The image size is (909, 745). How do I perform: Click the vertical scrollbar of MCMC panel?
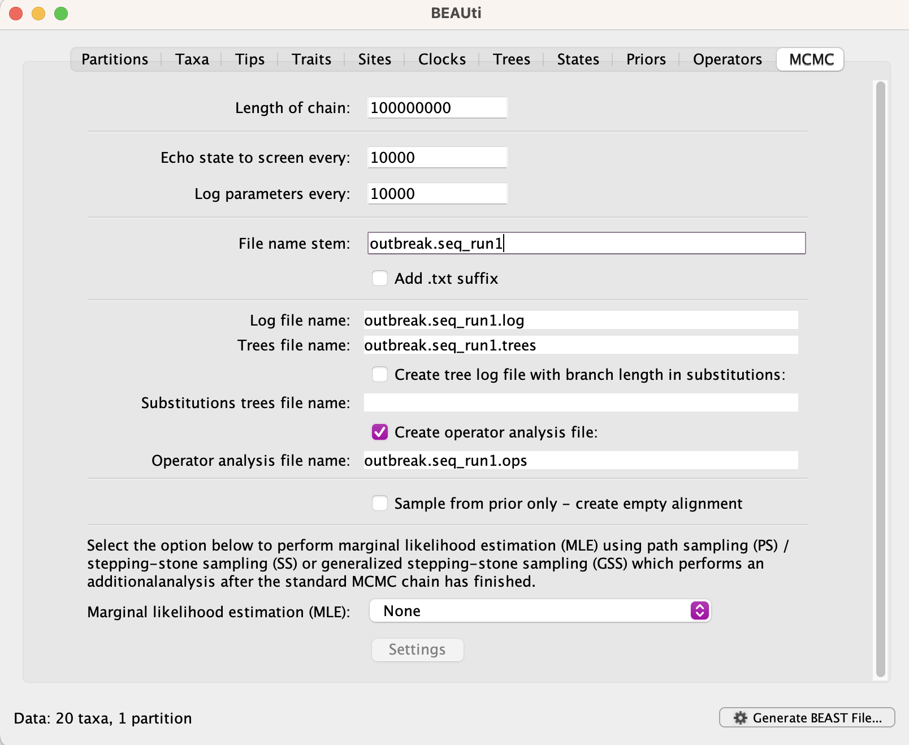880,379
